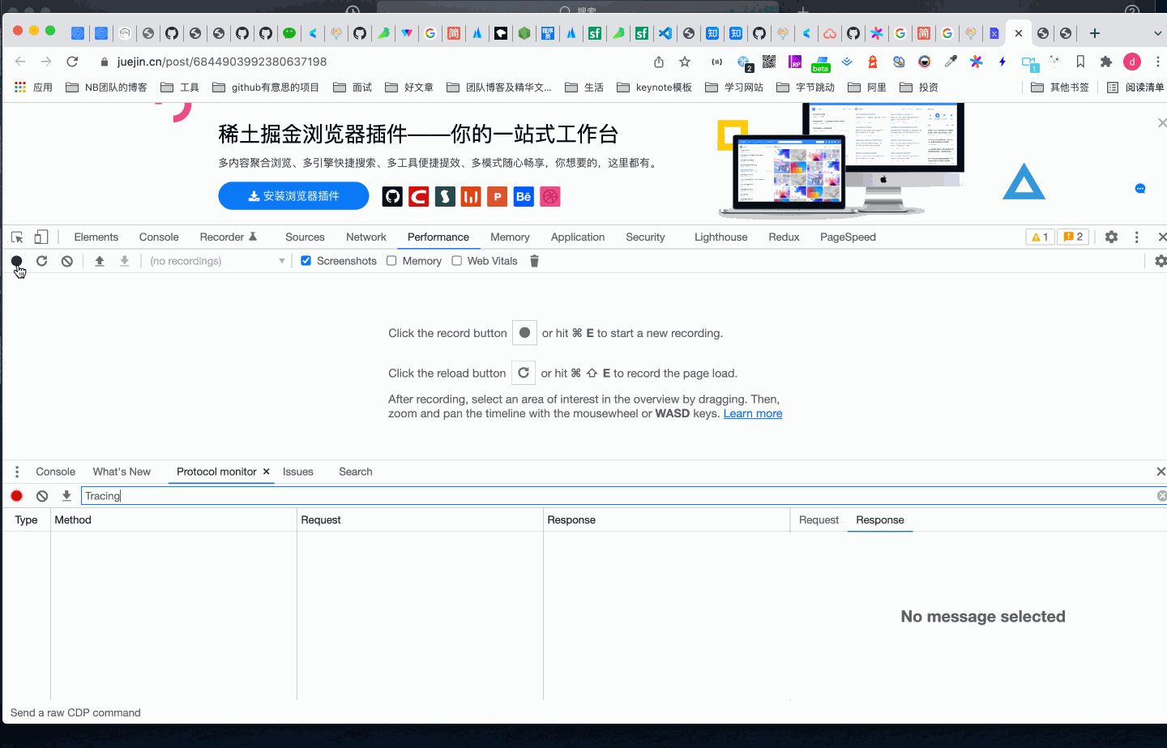Click the red CSDN icon on the banner
Image resolution: width=1167 pixels, height=748 pixels.
point(418,196)
